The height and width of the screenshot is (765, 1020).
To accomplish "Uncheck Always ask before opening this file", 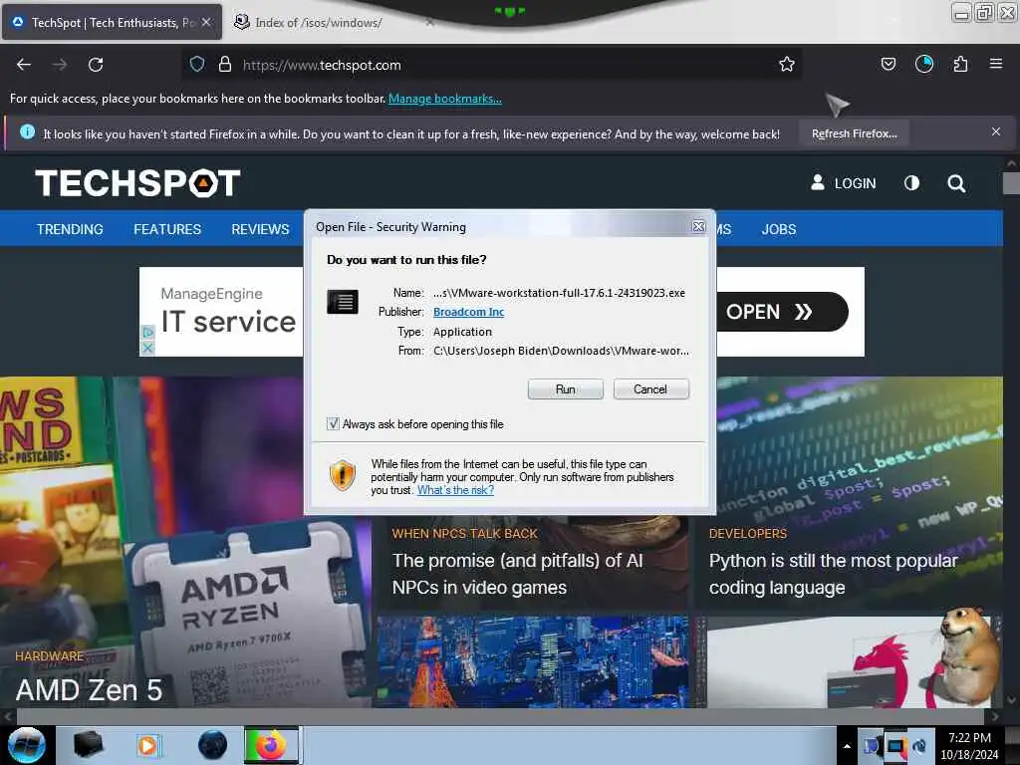I will [x=333, y=424].
